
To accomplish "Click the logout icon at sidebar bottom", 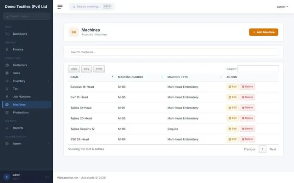I will click(x=47, y=177).
